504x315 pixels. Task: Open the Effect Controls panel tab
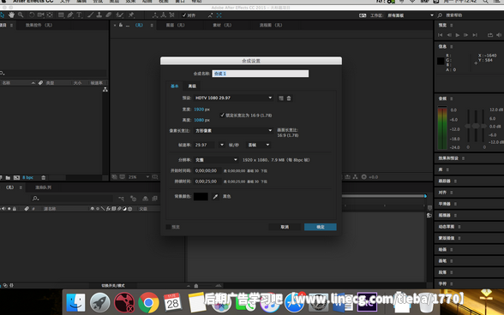point(39,25)
